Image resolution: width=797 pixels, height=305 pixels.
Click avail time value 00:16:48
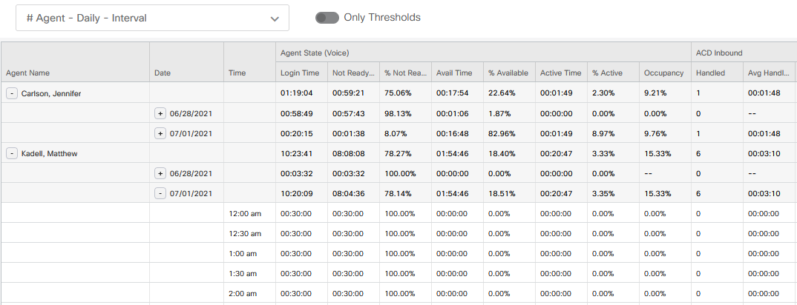452,134
